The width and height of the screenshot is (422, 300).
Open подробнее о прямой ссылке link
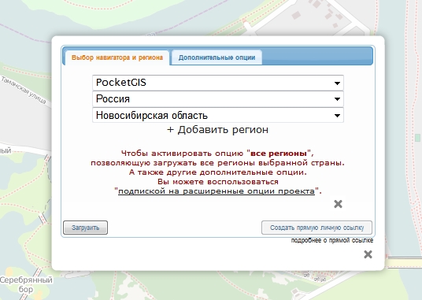[331, 240]
